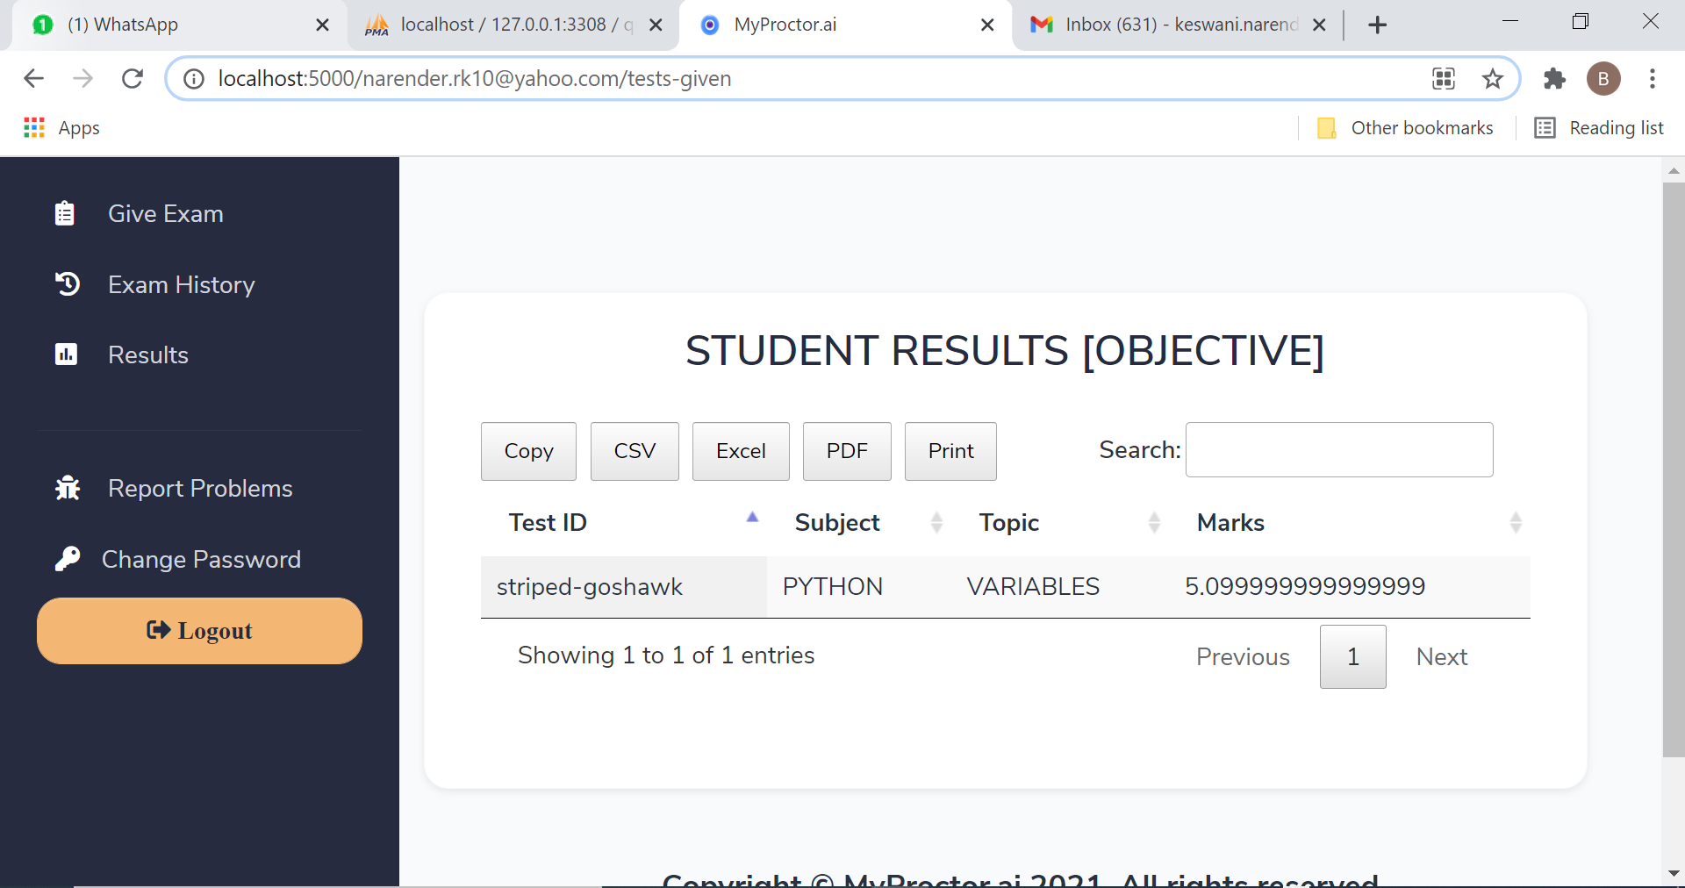
Task: Open Give Exam from the sidebar
Action: click(x=166, y=213)
